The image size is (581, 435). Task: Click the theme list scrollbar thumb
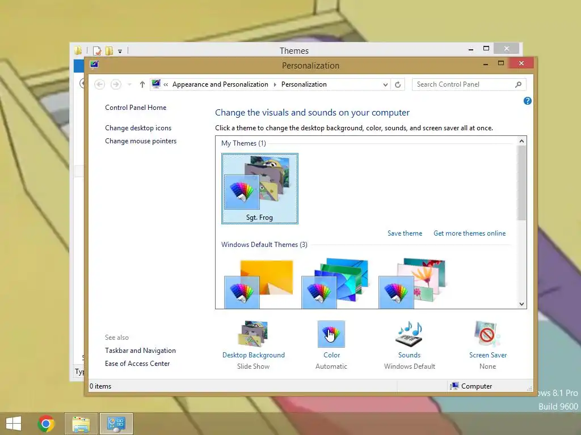coord(522,183)
